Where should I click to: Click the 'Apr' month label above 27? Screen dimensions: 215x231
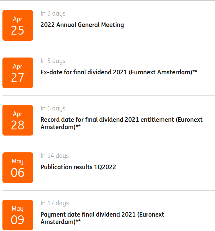pyautogui.click(x=17, y=66)
